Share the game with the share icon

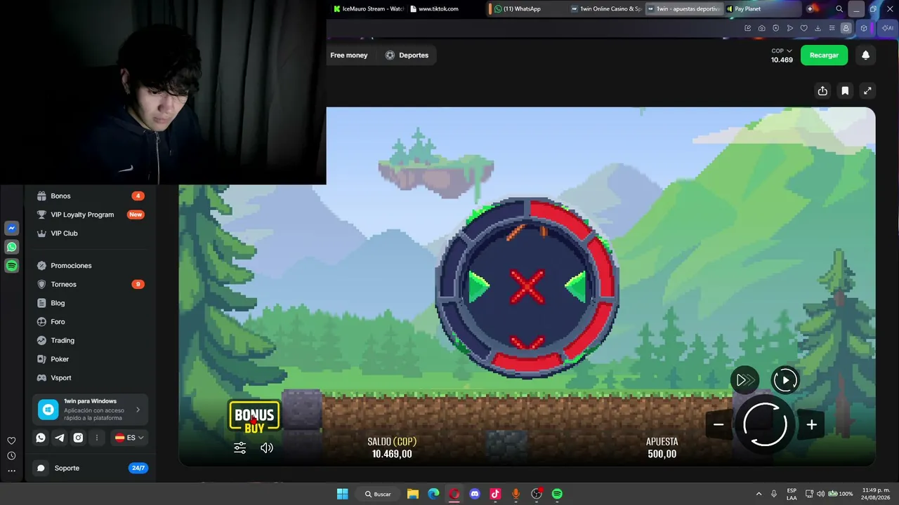tap(822, 90)
